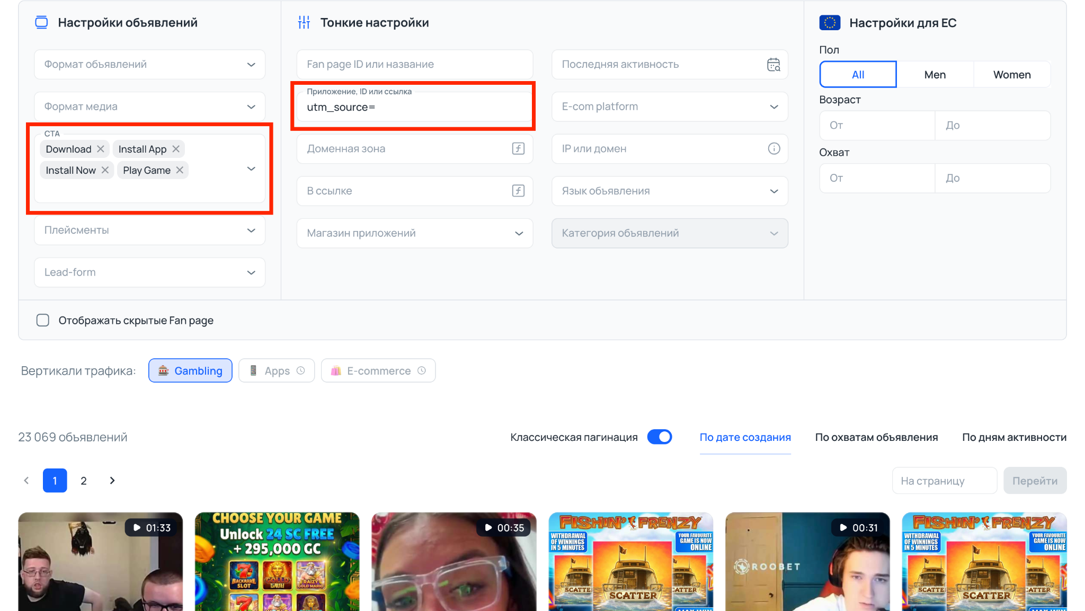The image size is (1085, 611).
Task: Click the Facebook icon in Доменная зона field
Action: pos(518,149)
